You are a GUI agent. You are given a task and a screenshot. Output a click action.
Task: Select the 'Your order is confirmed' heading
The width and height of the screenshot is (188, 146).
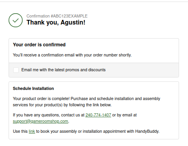coord(39,45)
